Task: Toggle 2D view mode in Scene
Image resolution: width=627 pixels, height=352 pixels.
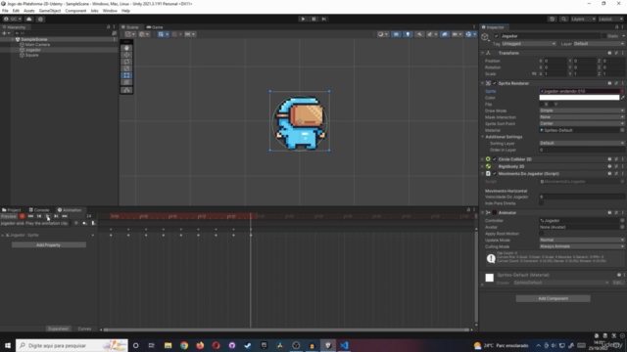Action: [x=396, y=34]
